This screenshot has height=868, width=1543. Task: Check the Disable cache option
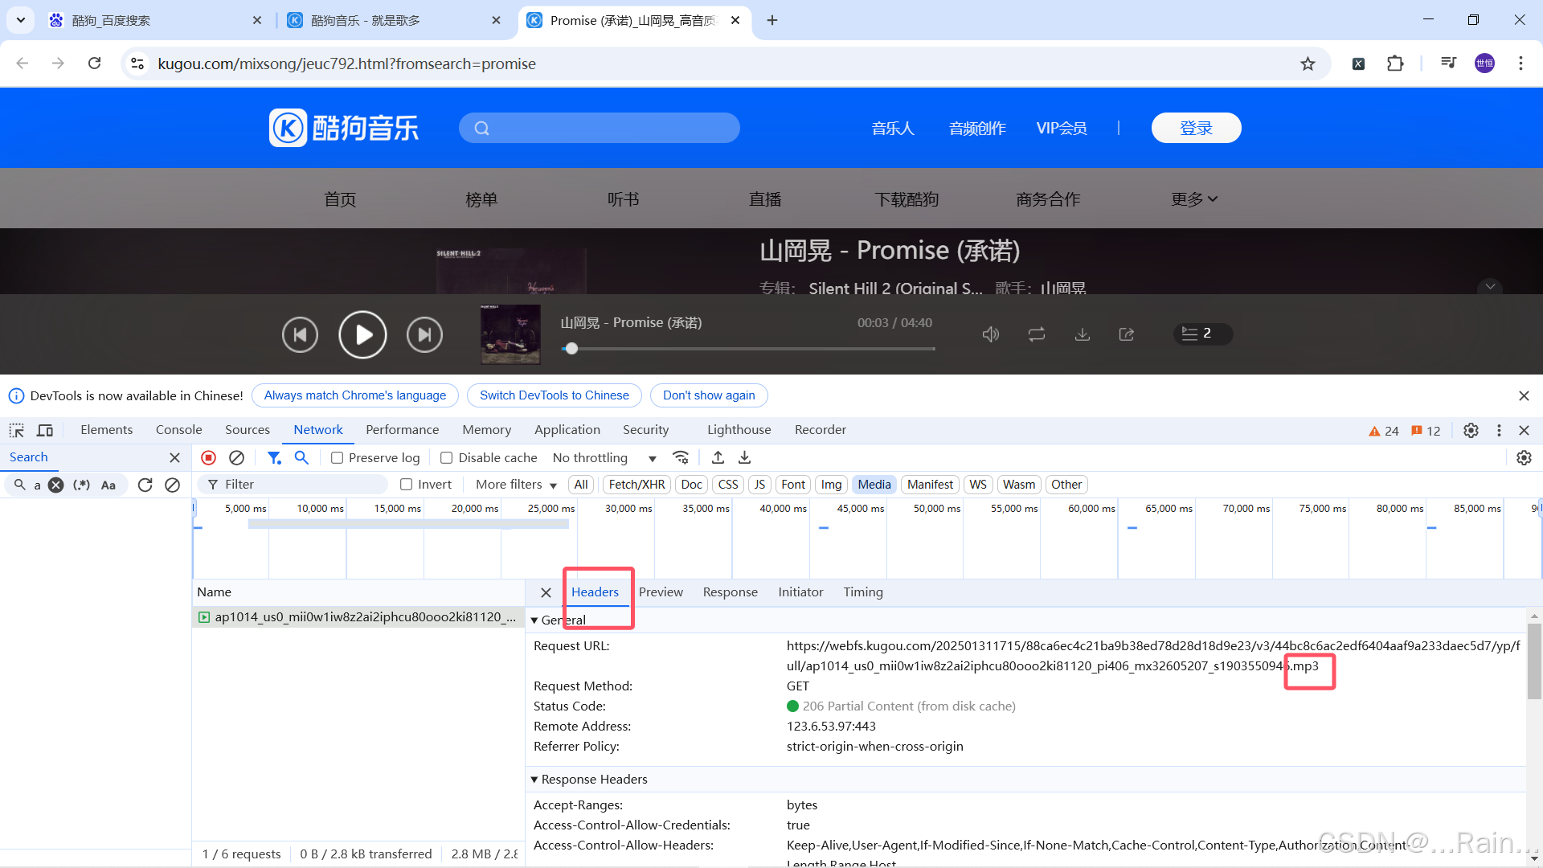[x=447, y=458]
